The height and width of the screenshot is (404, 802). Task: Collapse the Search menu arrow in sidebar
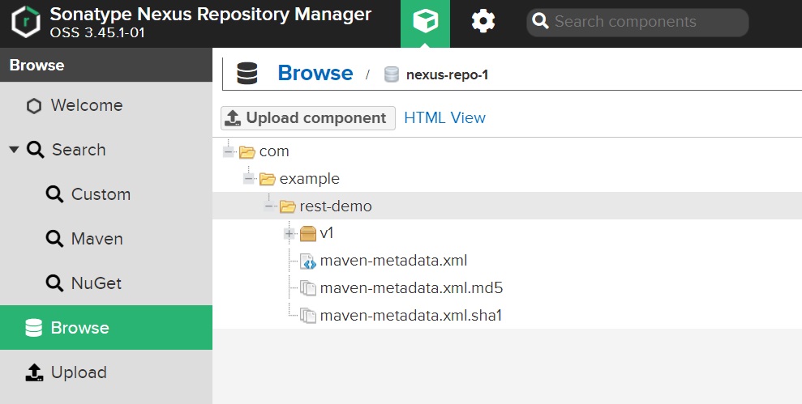point(14,150)
